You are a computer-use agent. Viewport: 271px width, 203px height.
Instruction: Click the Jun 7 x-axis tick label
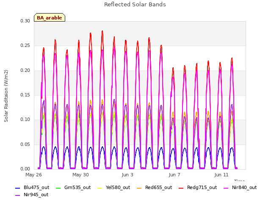(x=174, y=175)
